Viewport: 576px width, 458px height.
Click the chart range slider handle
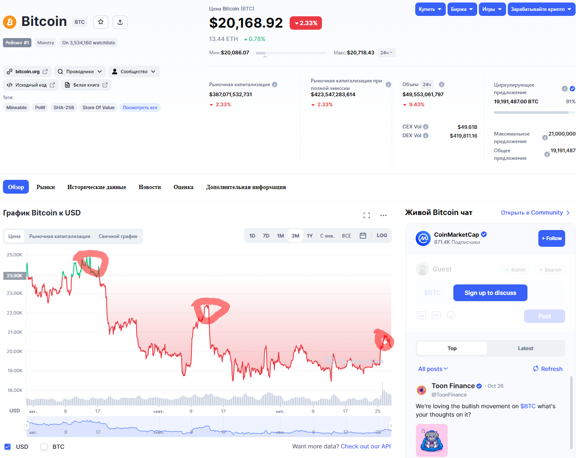point(27,426)
